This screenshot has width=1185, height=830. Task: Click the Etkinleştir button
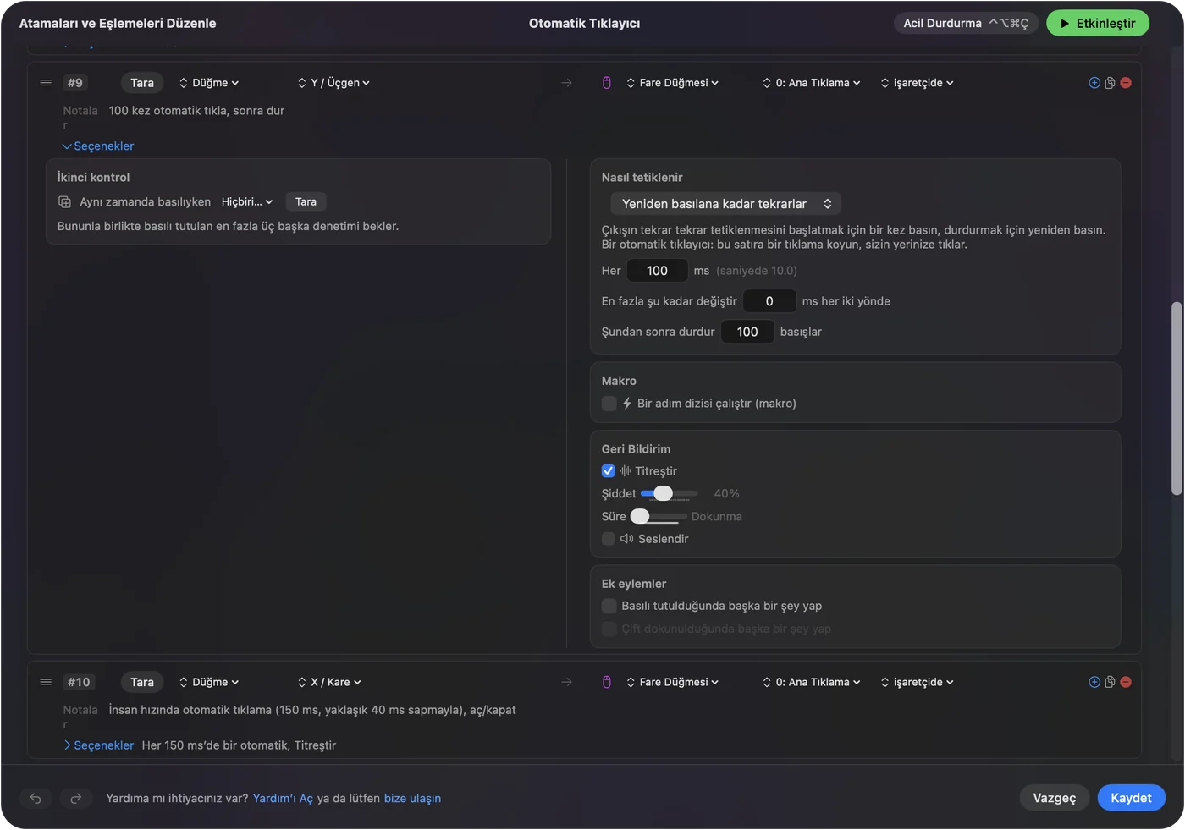[1098, 23]
